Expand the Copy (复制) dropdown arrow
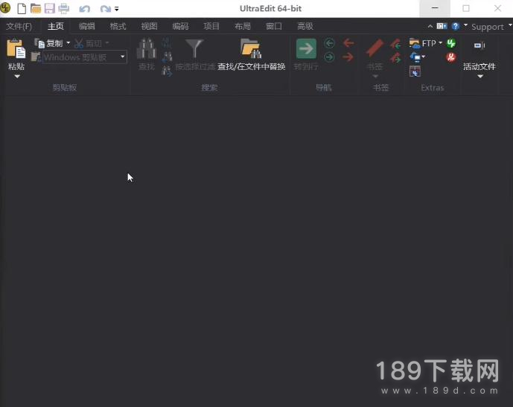The image size is (513, 407). [x=68, y=43]
